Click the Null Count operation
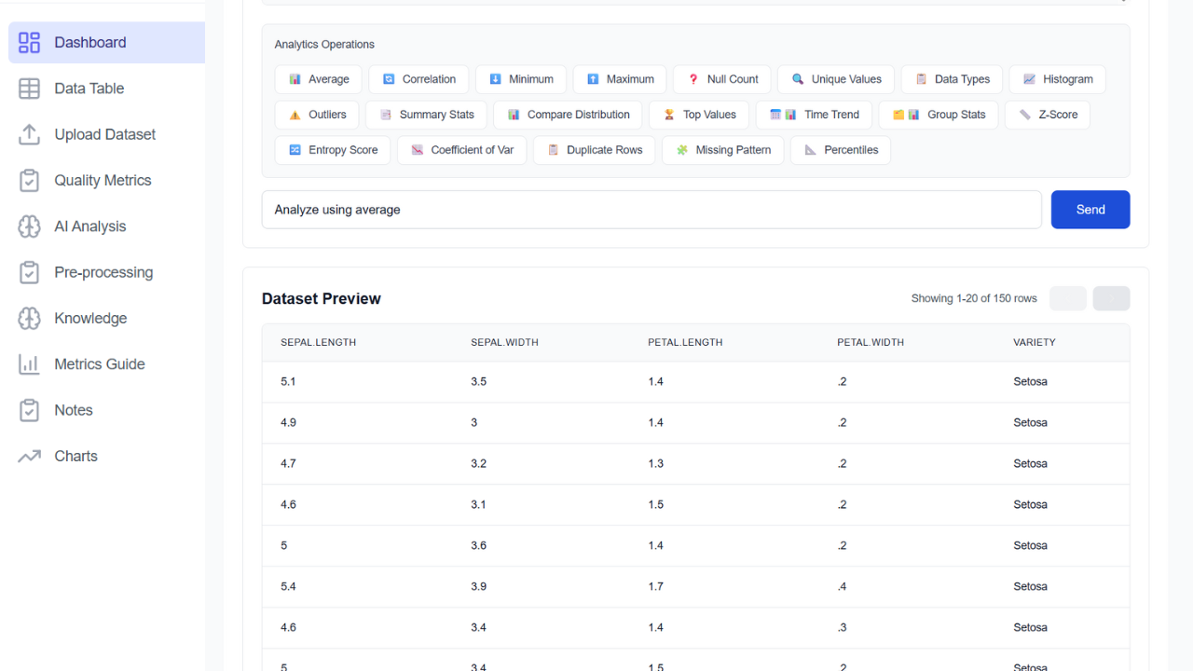The image size is (1193, 671). pos(722,79)
